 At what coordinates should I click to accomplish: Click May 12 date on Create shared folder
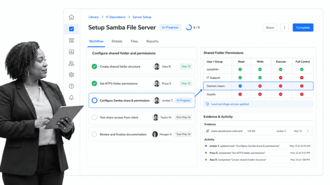[186, 66]
